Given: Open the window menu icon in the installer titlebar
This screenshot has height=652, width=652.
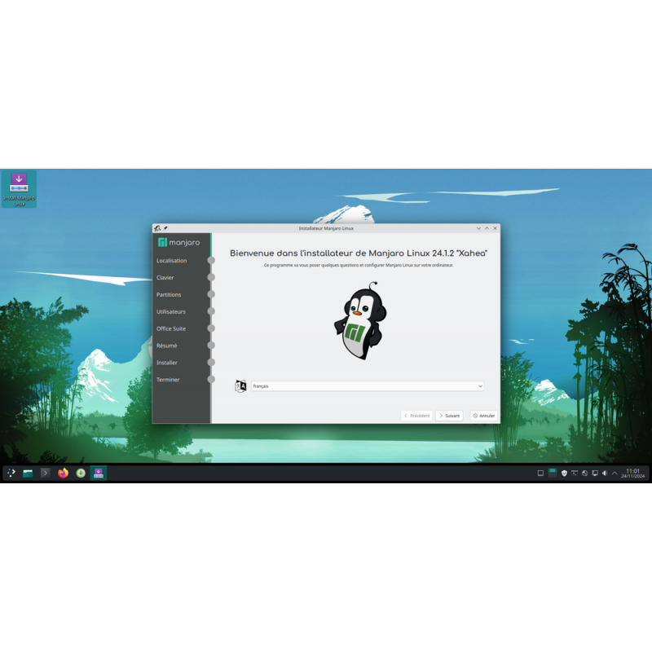Looking at the screenshot, I should coord(156,228).
